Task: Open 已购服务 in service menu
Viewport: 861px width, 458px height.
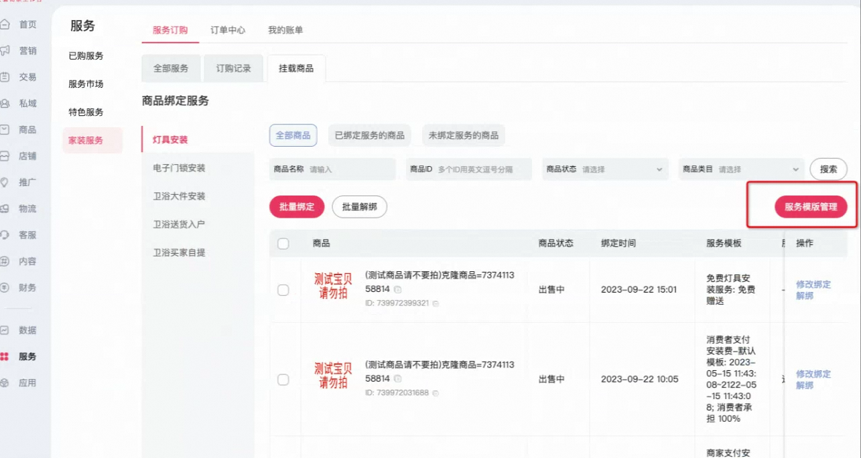Action: click(x=86, y=56)
